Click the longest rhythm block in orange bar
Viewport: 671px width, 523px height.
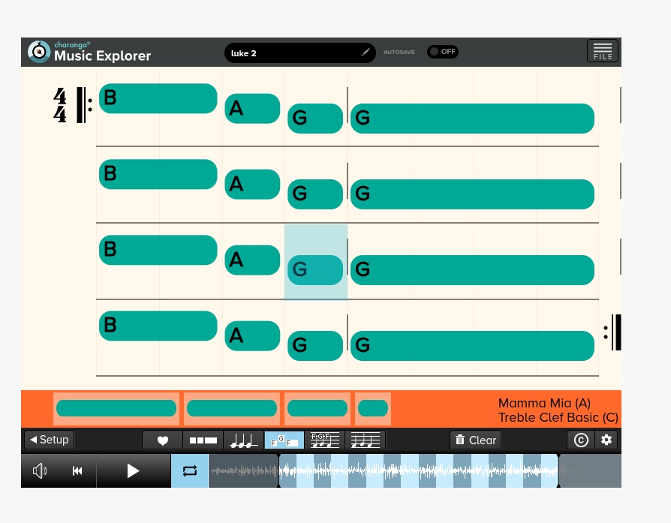[x=116, y=408]
